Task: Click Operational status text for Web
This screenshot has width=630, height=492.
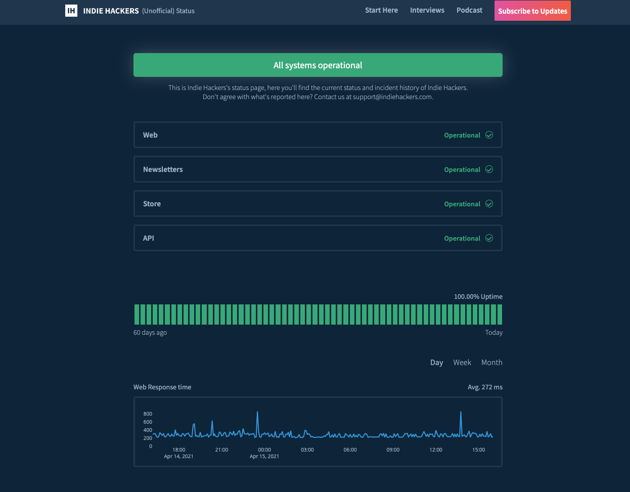Action: [x=462, y=135]
